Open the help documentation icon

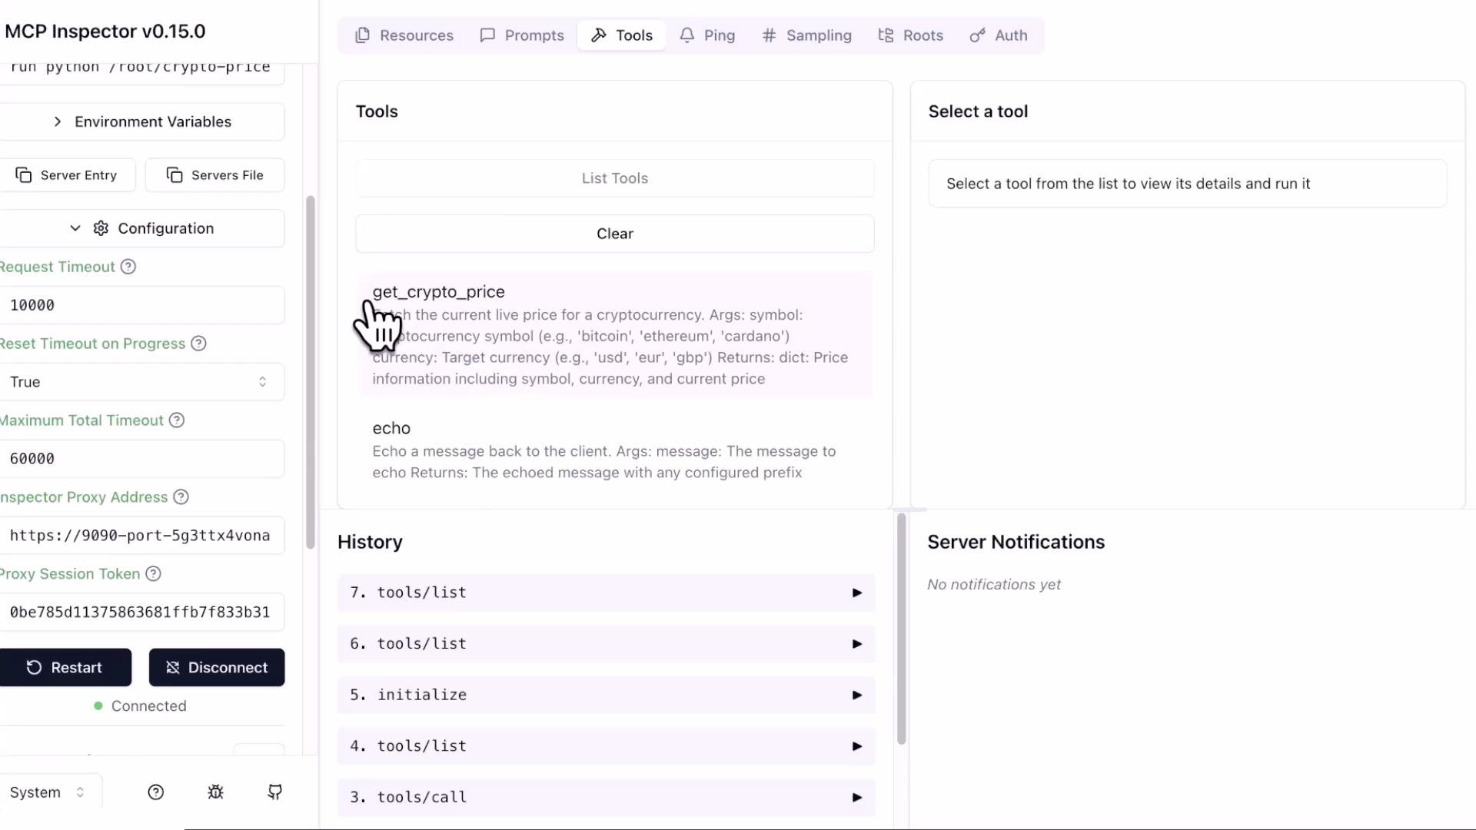point(156,792)
